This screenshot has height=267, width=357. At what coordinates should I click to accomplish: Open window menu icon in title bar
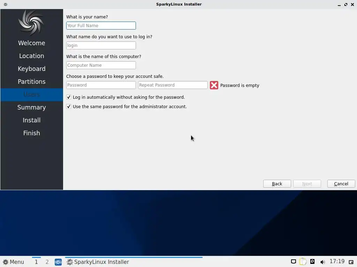click(x=6, y=4)
